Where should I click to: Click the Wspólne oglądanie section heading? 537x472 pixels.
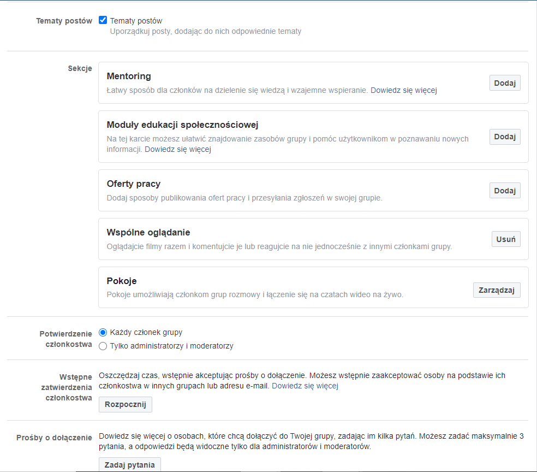coord(148,232)
